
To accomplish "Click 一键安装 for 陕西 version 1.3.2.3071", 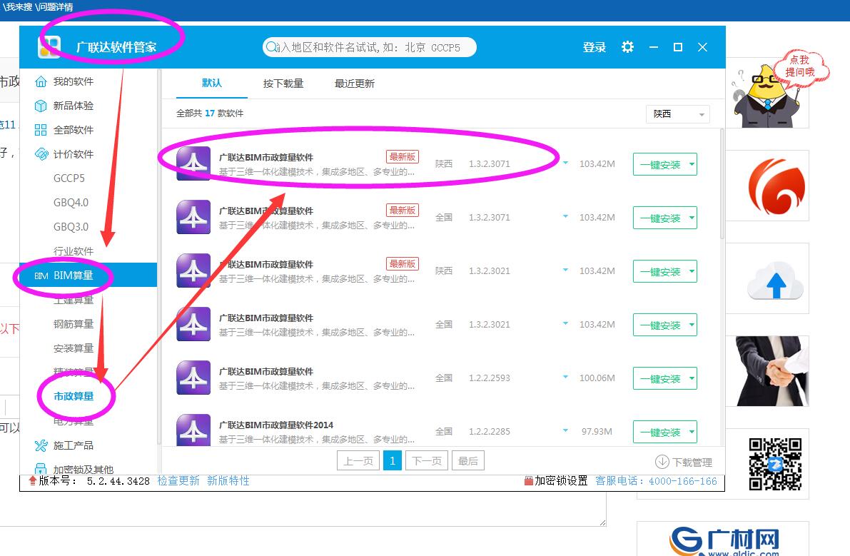I will click(660, 164).
